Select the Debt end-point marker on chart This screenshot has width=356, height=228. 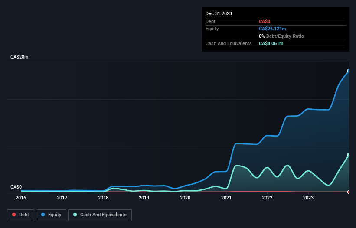(x=349, y=192)
